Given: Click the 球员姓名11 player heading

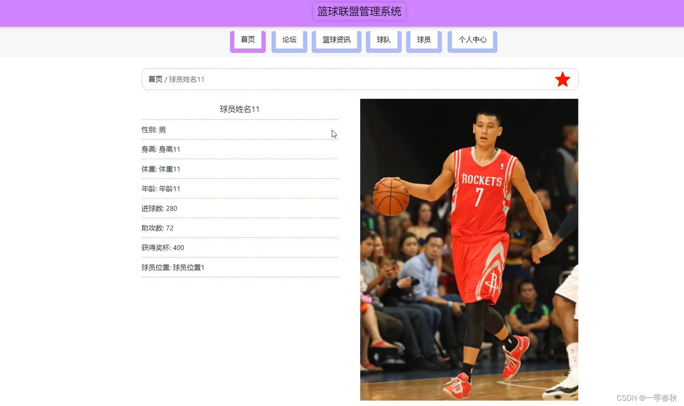Looking at the screenshot, I should click(240, 109).
